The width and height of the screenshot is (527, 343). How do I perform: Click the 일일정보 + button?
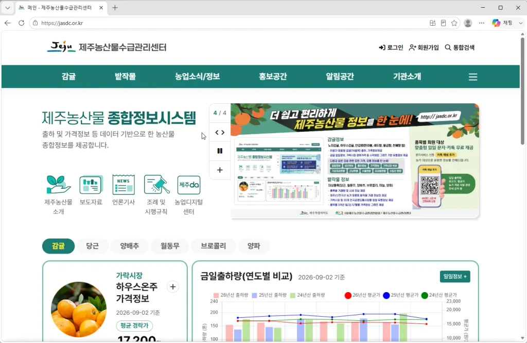pyautogui.click(x=455, y=277)
